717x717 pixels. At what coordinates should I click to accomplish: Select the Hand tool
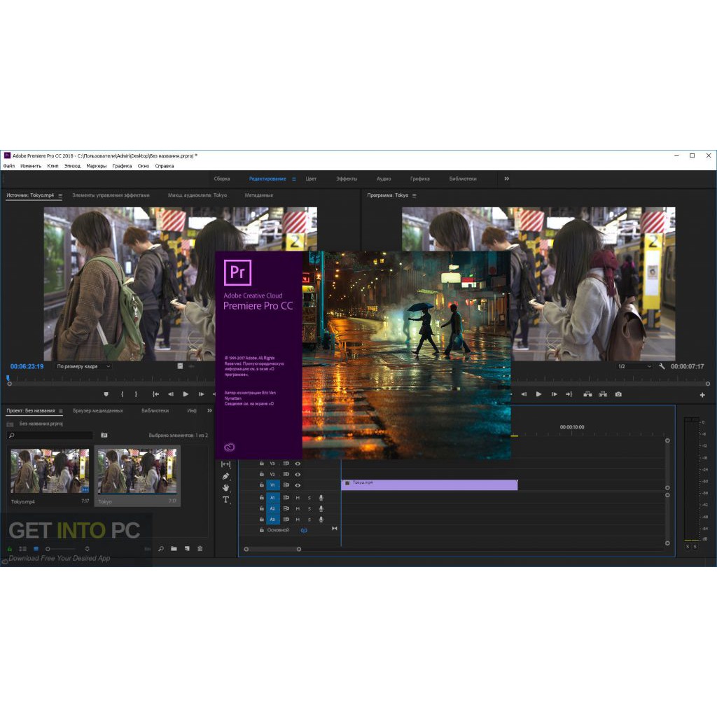226,488
